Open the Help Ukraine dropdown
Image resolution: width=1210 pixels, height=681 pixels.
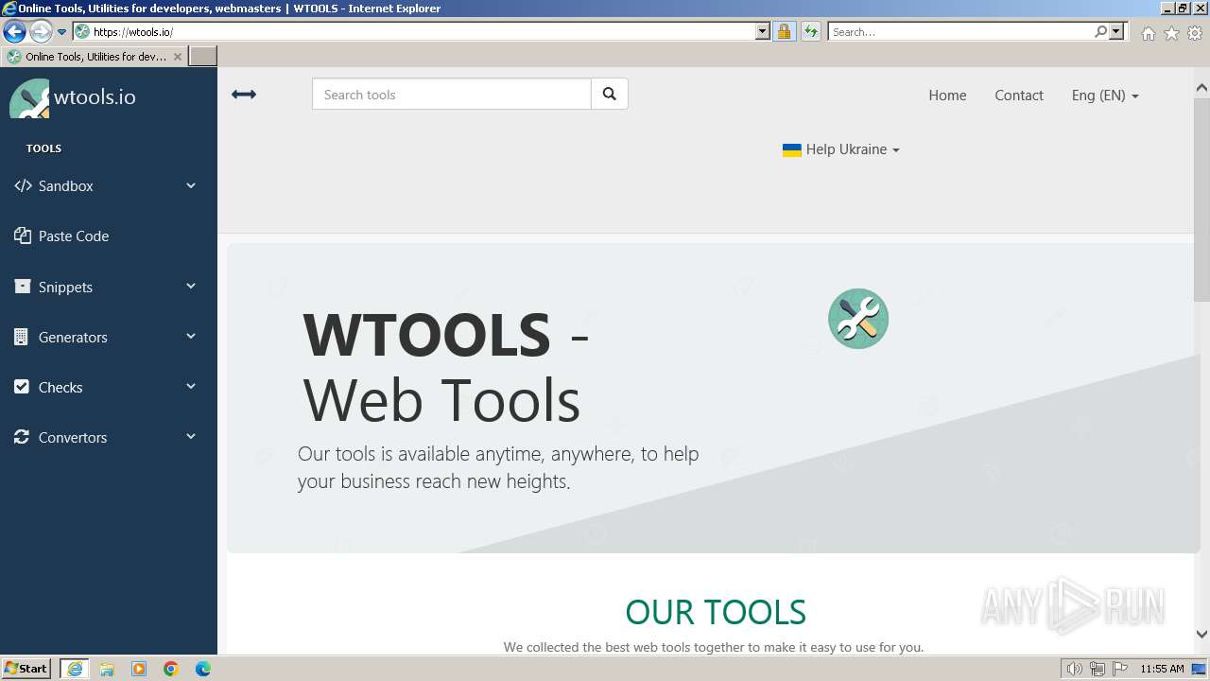click(x=841, y=149)
